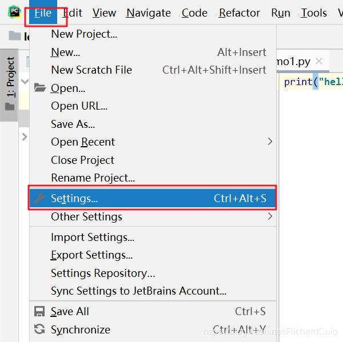Choose New Scratch File menu entry
The width and height of the screenshot is (343, 342).
tap(91, 70)
